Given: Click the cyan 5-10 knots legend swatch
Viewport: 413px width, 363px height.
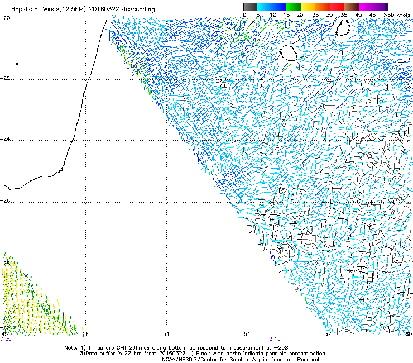Looking at the screenshot, I should [265, 7].
